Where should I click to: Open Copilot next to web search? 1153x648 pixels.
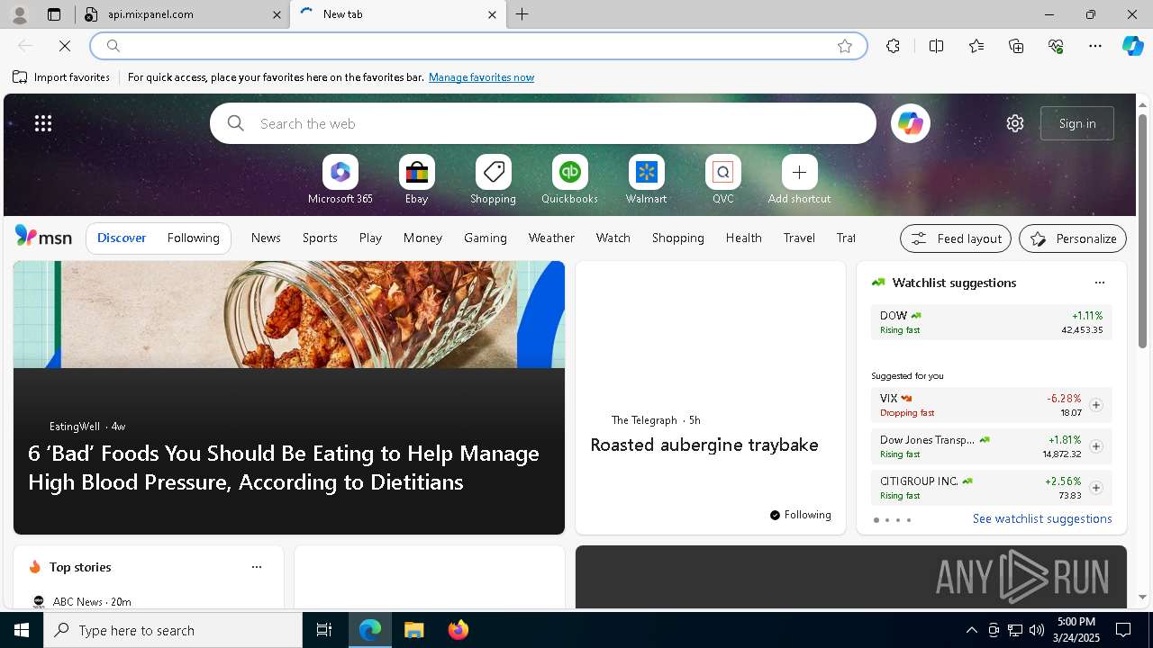tap(911, 123)
